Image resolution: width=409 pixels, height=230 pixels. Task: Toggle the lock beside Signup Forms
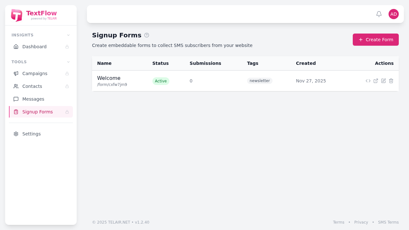(x=67, y=112)
